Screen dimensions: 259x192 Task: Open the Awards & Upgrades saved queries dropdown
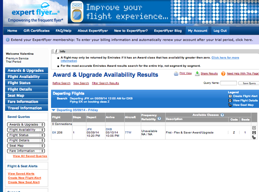[x=26, y=124]
